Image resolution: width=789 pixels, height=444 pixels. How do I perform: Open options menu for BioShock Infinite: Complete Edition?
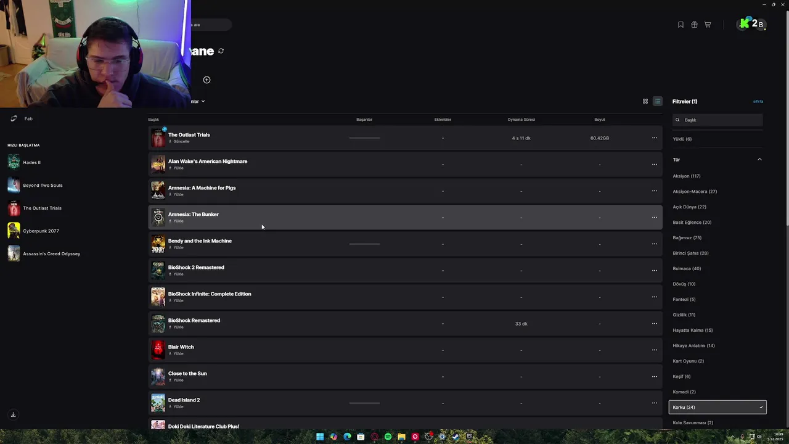(655, 297)
